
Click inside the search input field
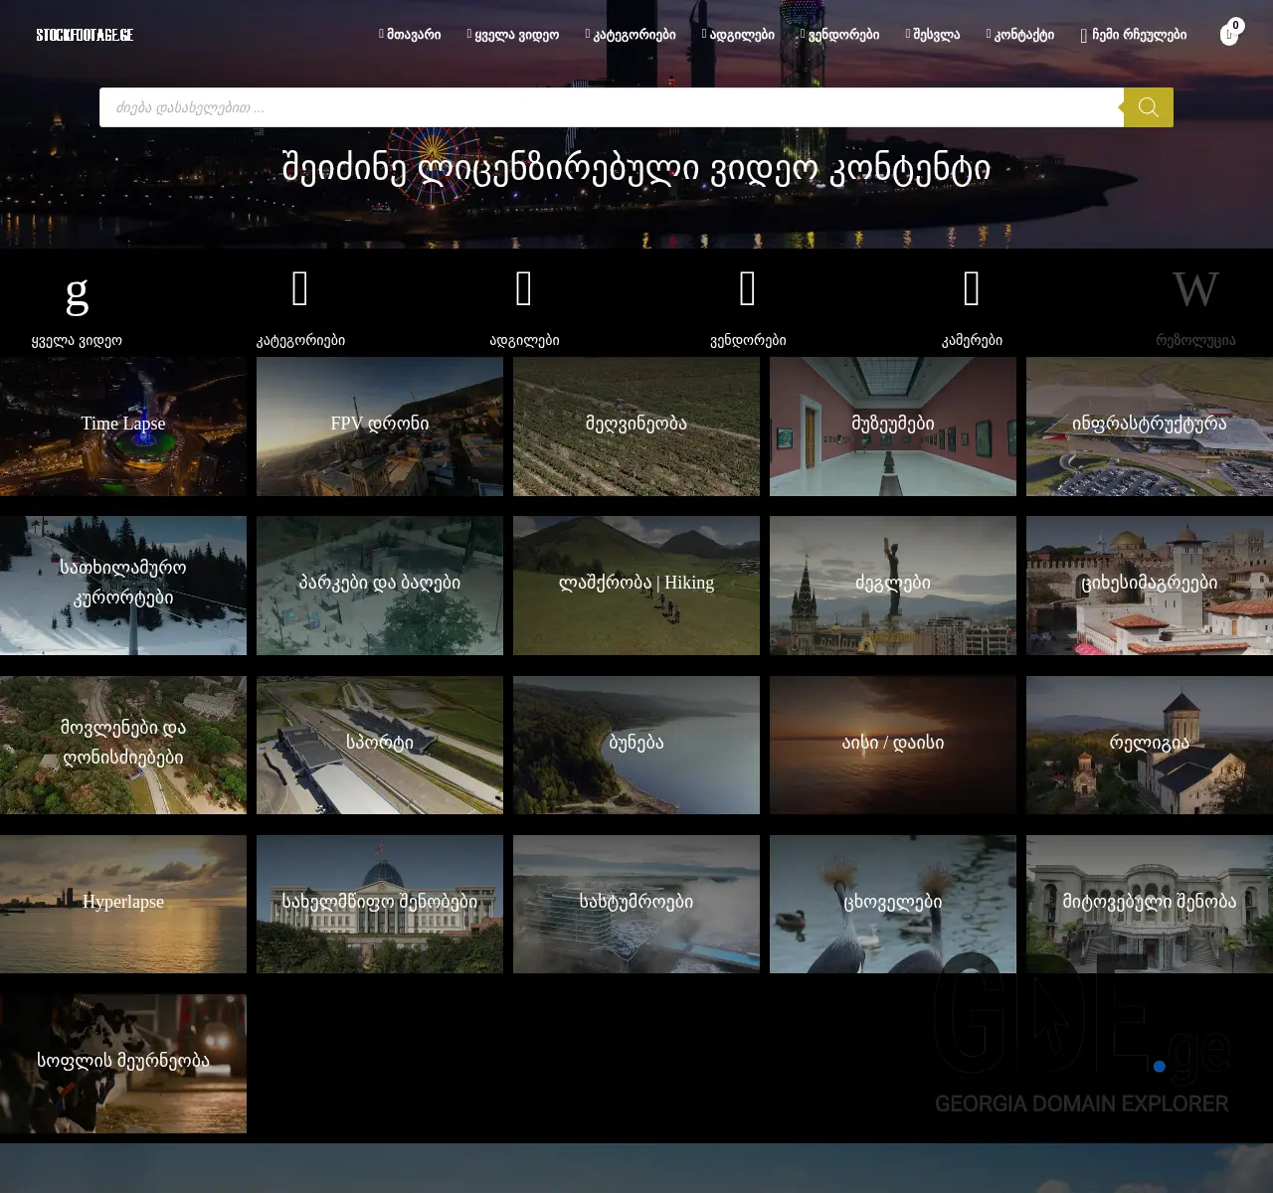597,107
